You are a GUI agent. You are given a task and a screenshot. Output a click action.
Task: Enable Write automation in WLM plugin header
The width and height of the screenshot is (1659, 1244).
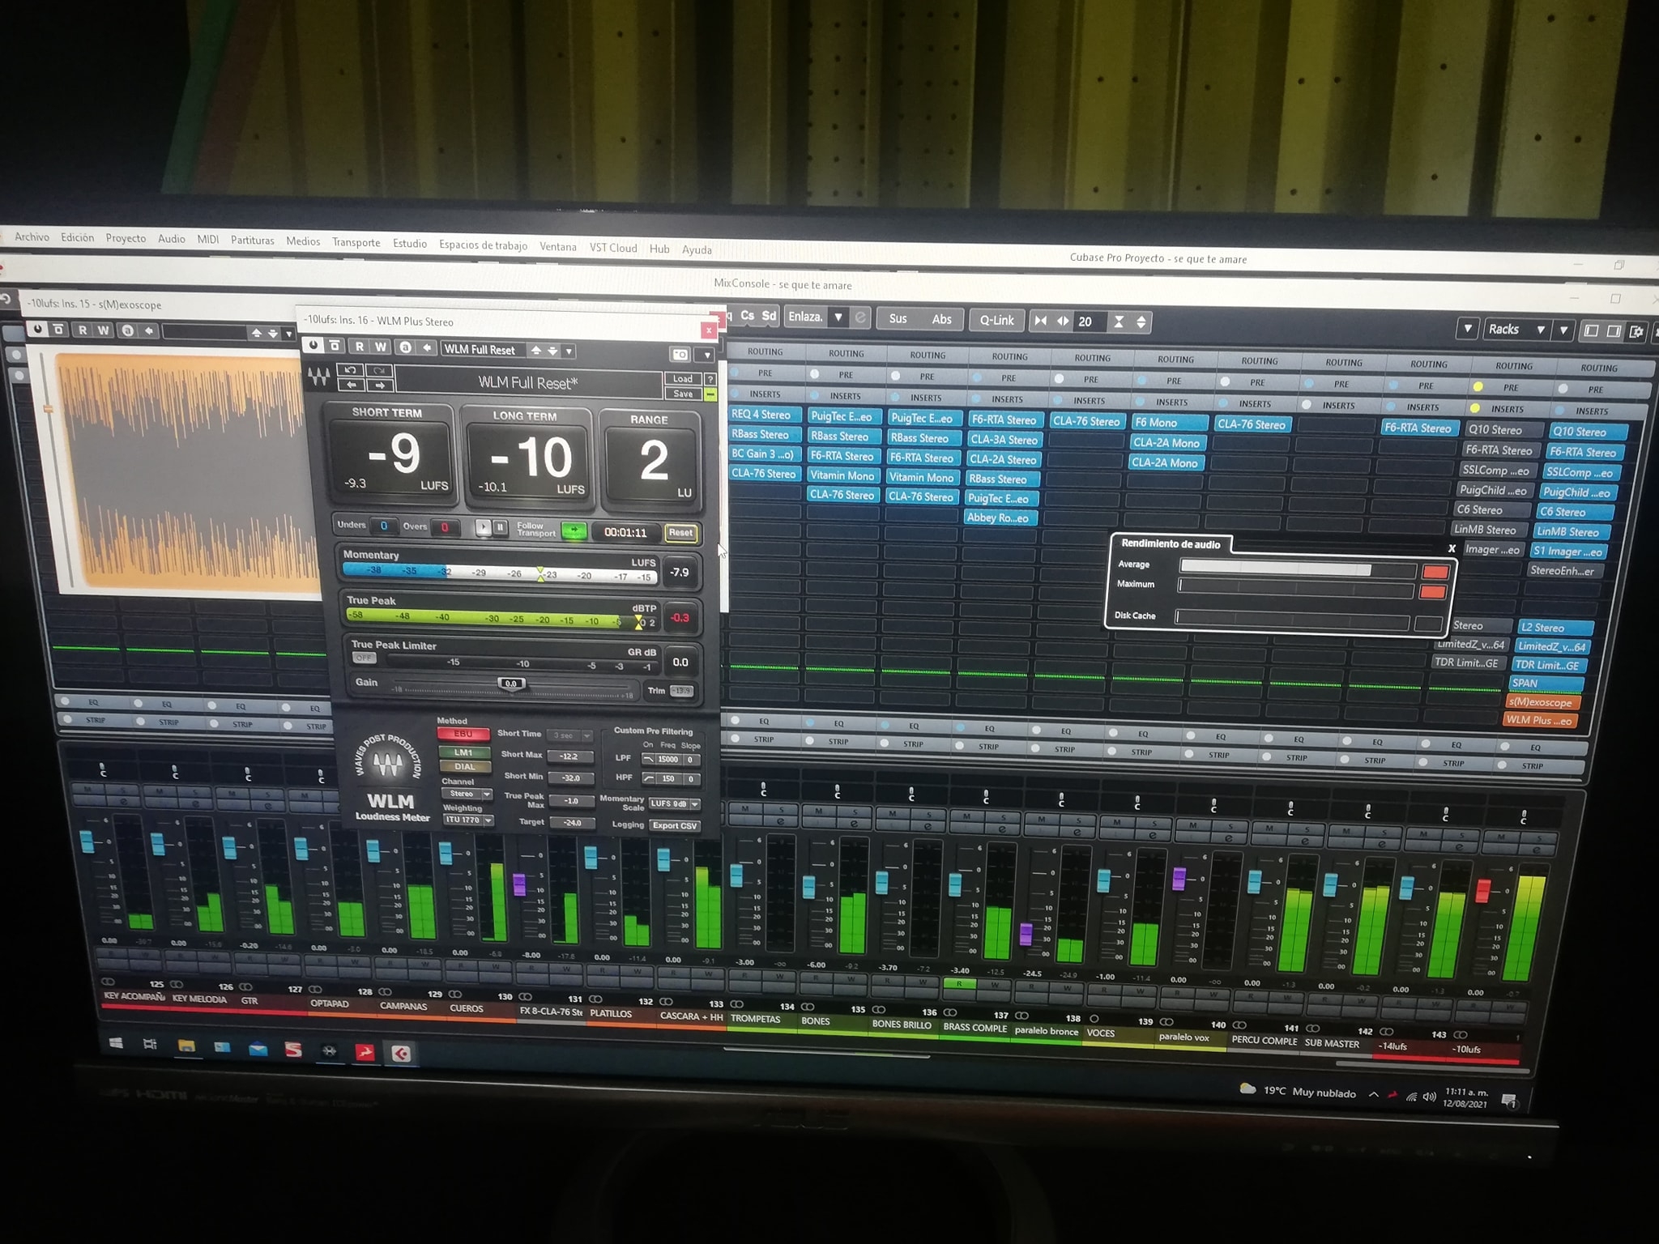tap(381, 347)
